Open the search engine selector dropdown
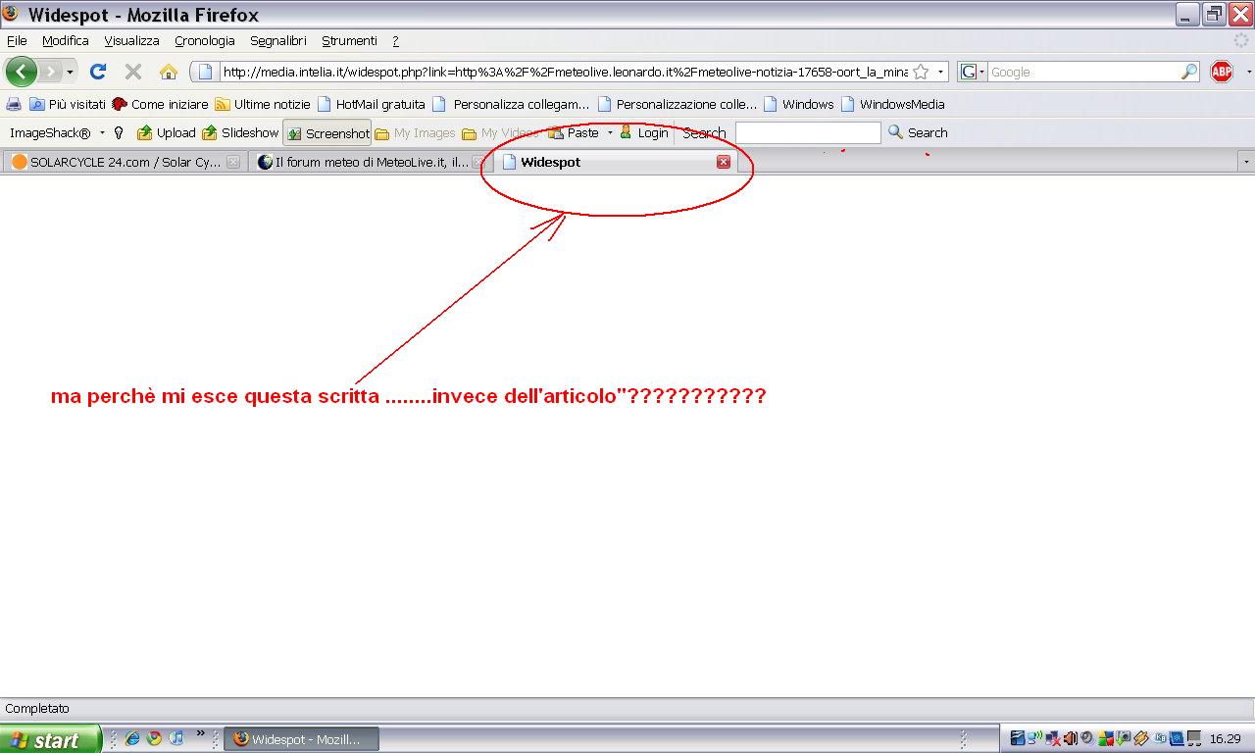Image resolution: width=1255 pixels, height=753 pixels. [x=972, y=72]
